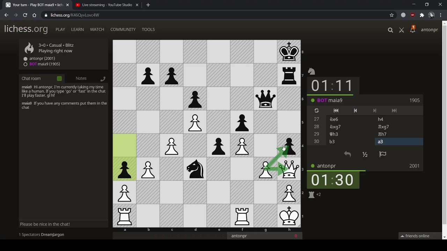The image size is (447, 251).
Task: Step forward one move
Action: [375, 111]
